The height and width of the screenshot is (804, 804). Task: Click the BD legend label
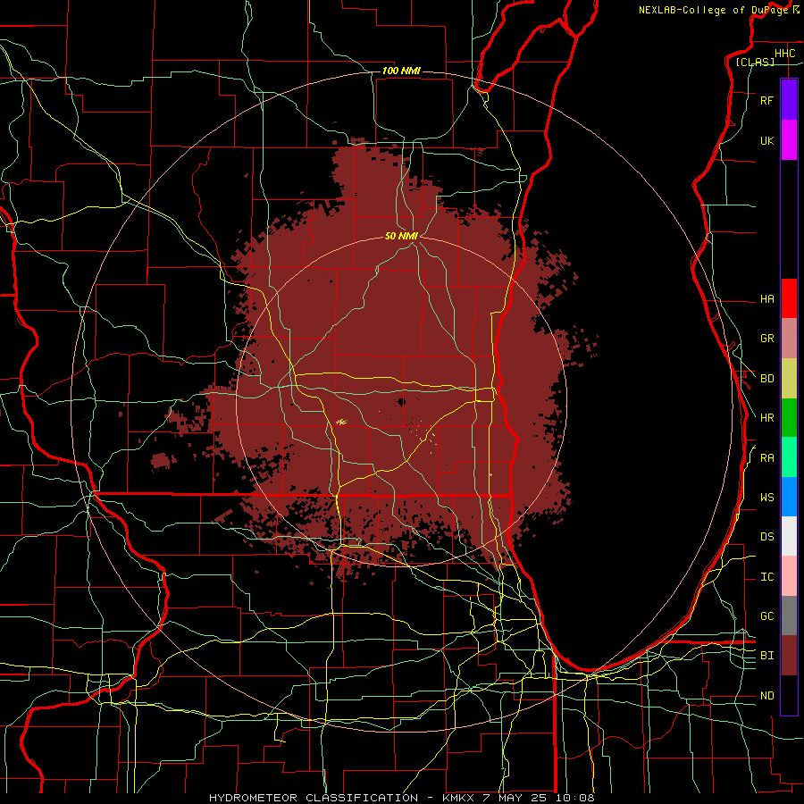point(766,379)
